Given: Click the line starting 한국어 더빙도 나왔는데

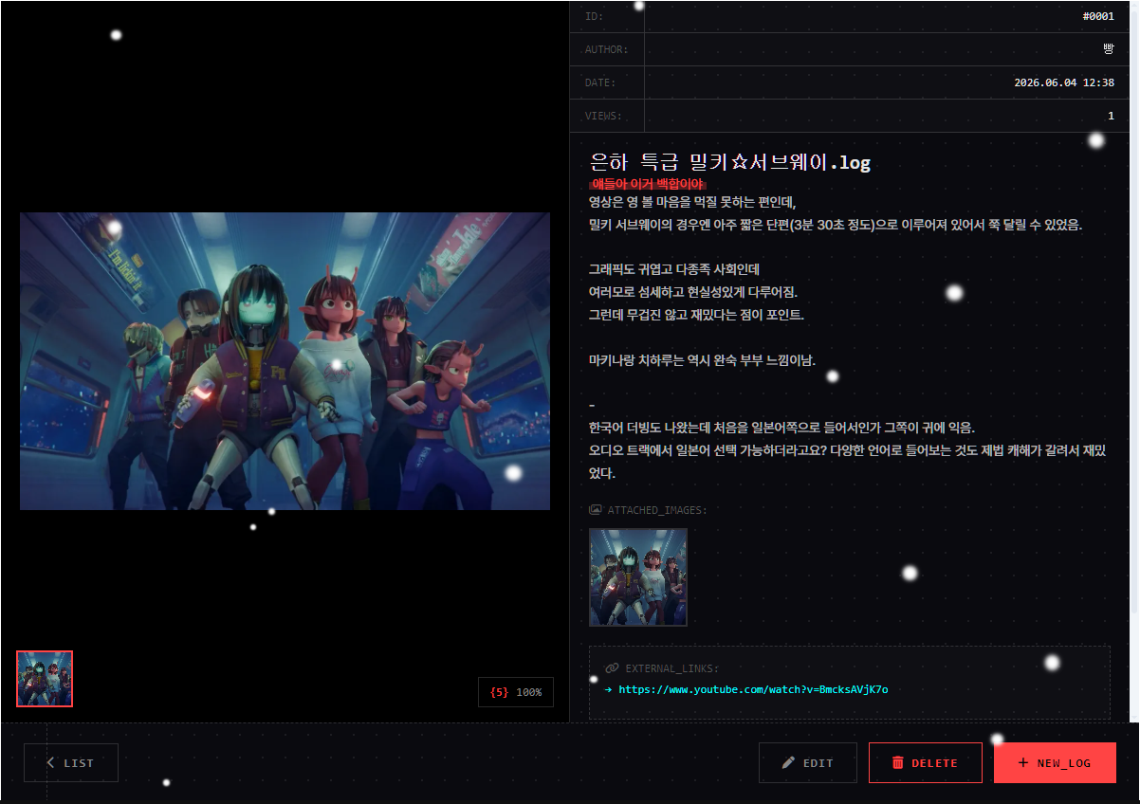Looking at the screenshot, I should [x=781, y=428].
